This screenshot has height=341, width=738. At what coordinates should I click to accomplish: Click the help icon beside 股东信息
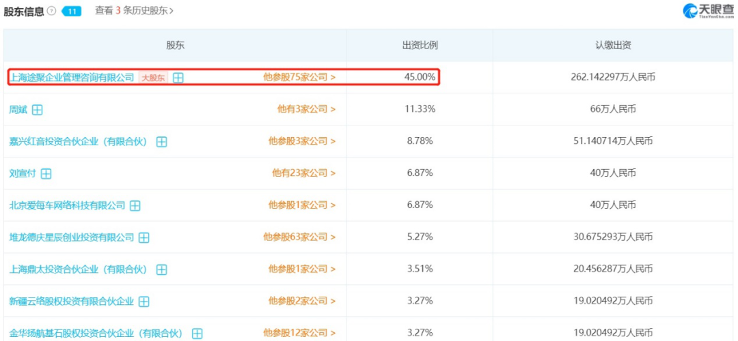coord(51,12)
